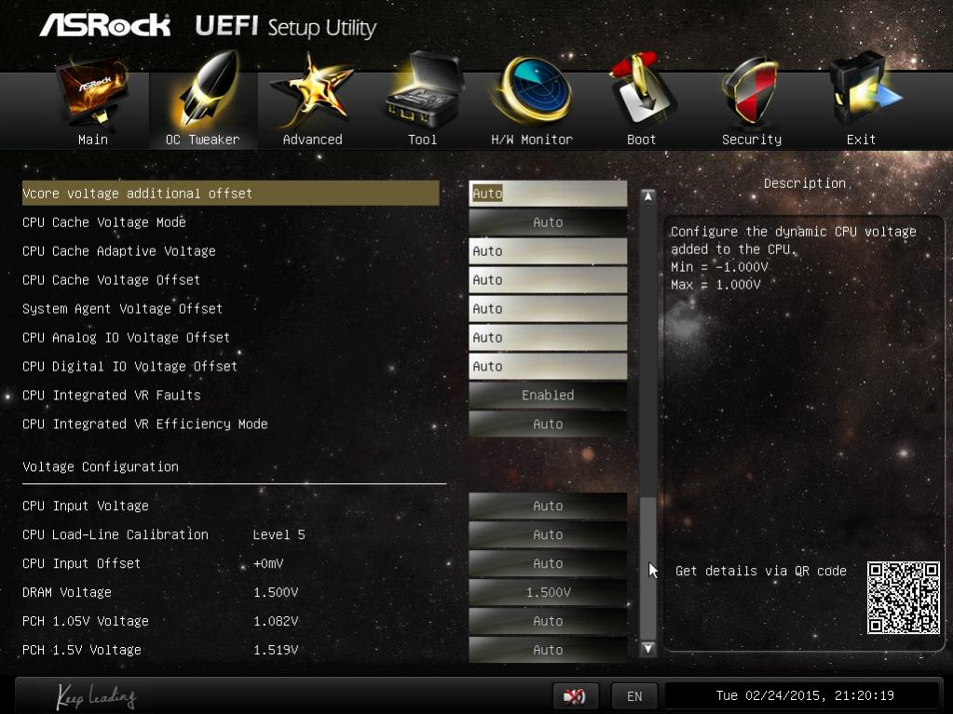Select CPU Digital IO Voltage Offset label

click(x=130, y=367)
